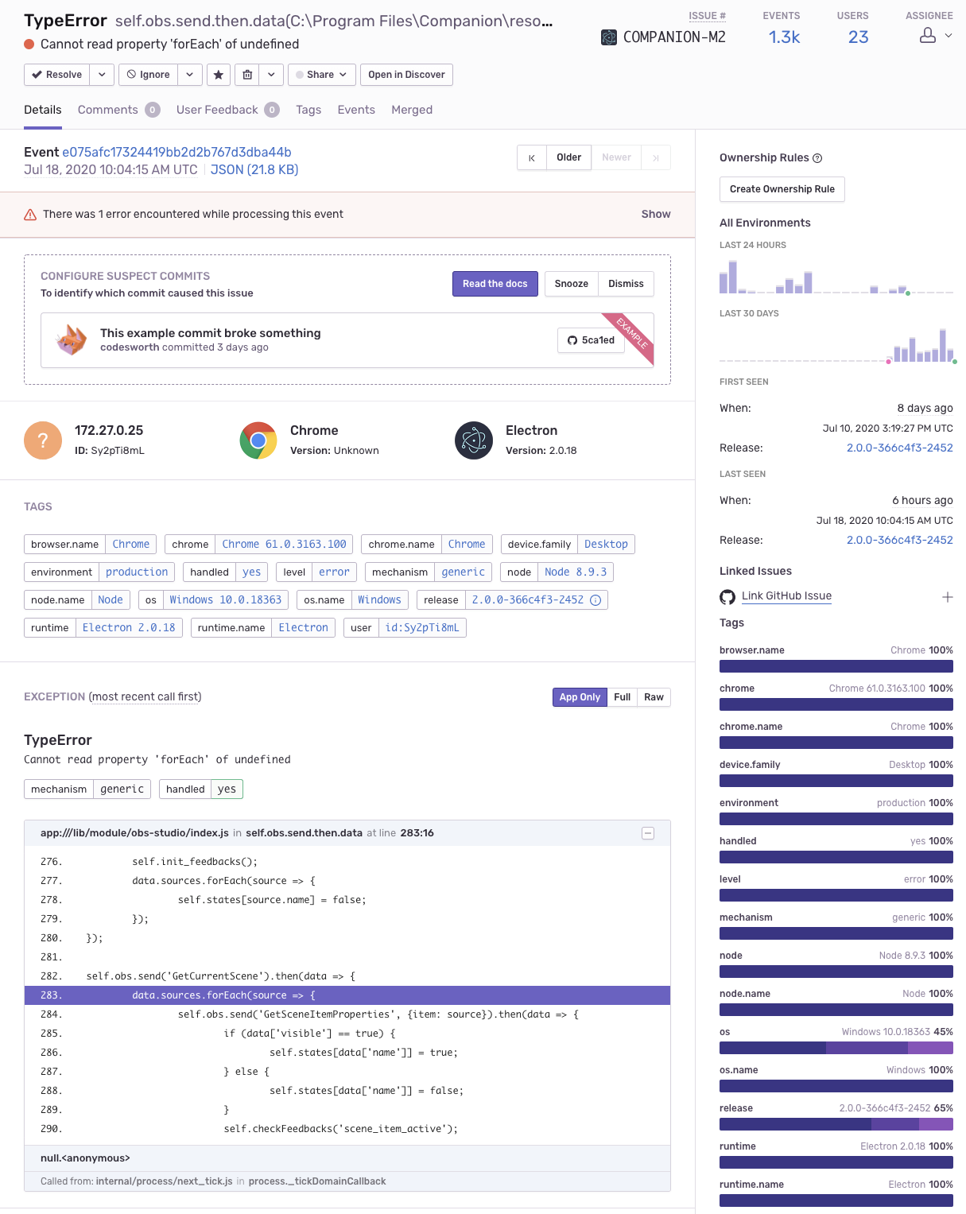Switch exception view to Raw

pyautogui.click(x=654, y=697)
